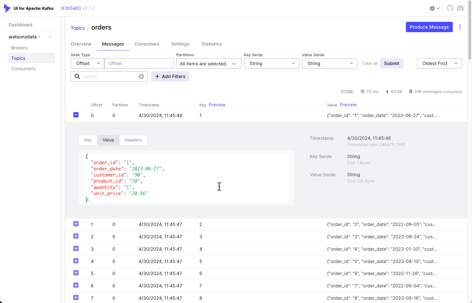This screenshot has width=472, height=303.
Task: Expand message row with key 7
Action: click(x=76, y=285)
